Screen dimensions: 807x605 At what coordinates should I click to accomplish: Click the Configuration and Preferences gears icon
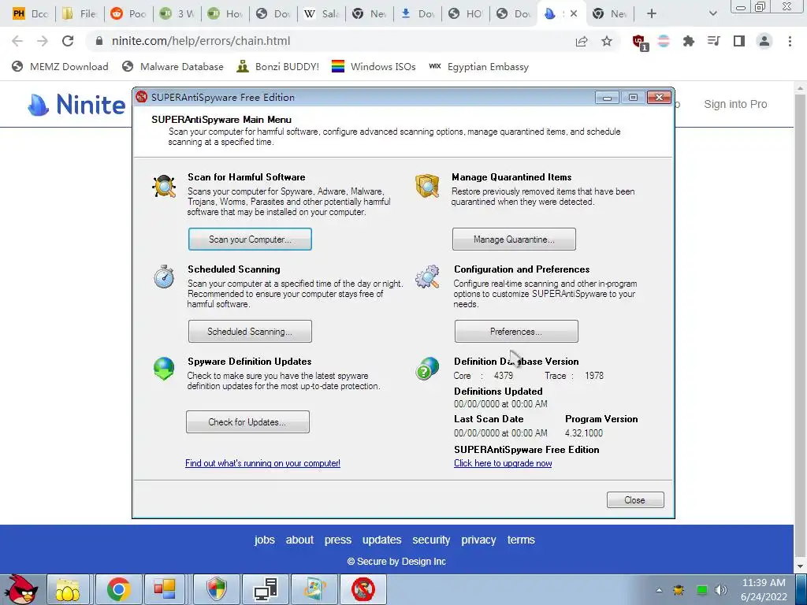(427, 277)
